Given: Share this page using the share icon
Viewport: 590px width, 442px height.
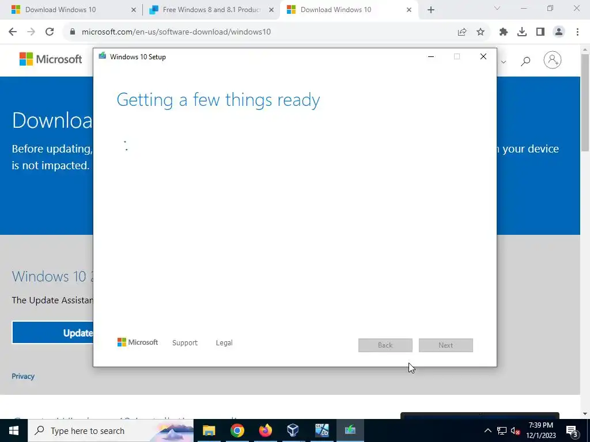Looking at the screenshot, I should click(x=462, y=32).
